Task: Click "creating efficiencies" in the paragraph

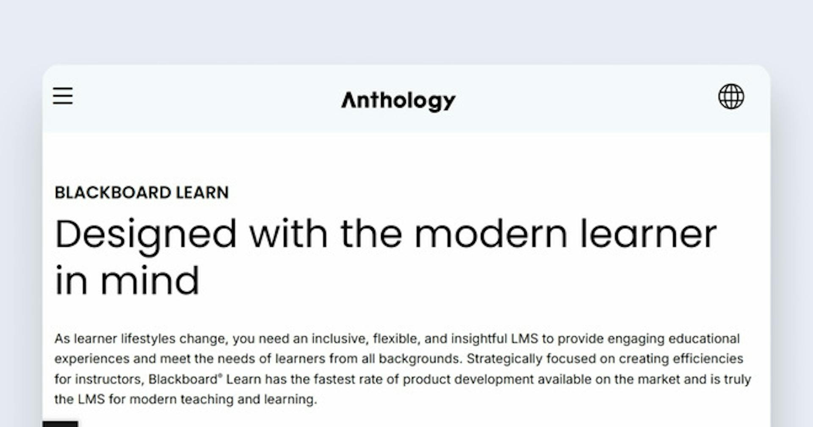Action: tap(680, 359)
